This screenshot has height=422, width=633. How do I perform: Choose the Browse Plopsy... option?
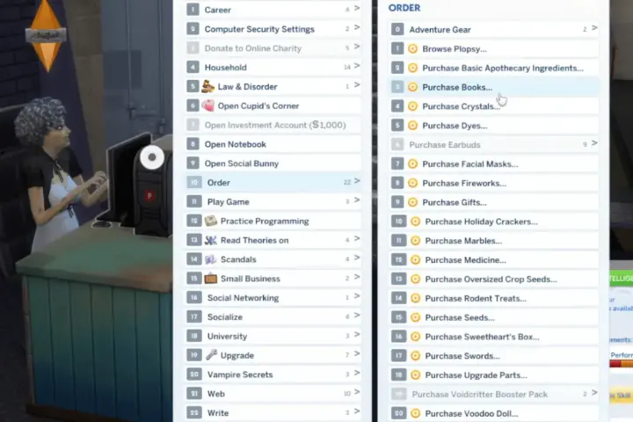[x=494, y=49]
